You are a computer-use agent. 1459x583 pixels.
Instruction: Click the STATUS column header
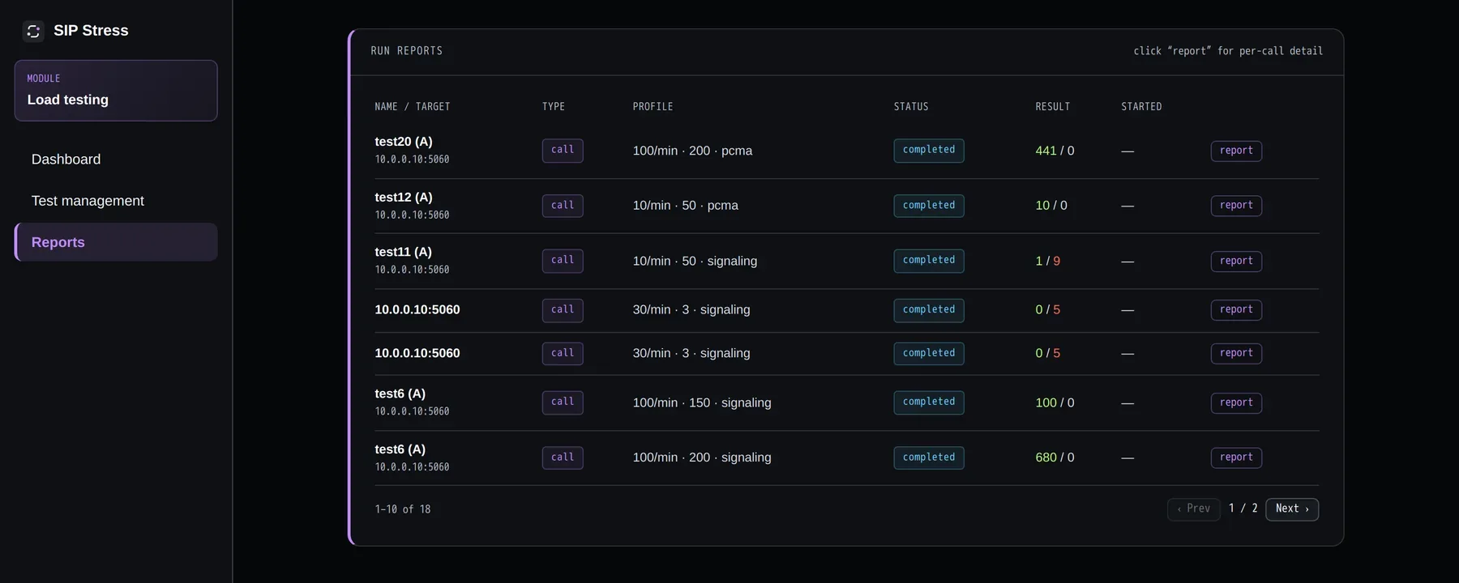coord(911,107)
